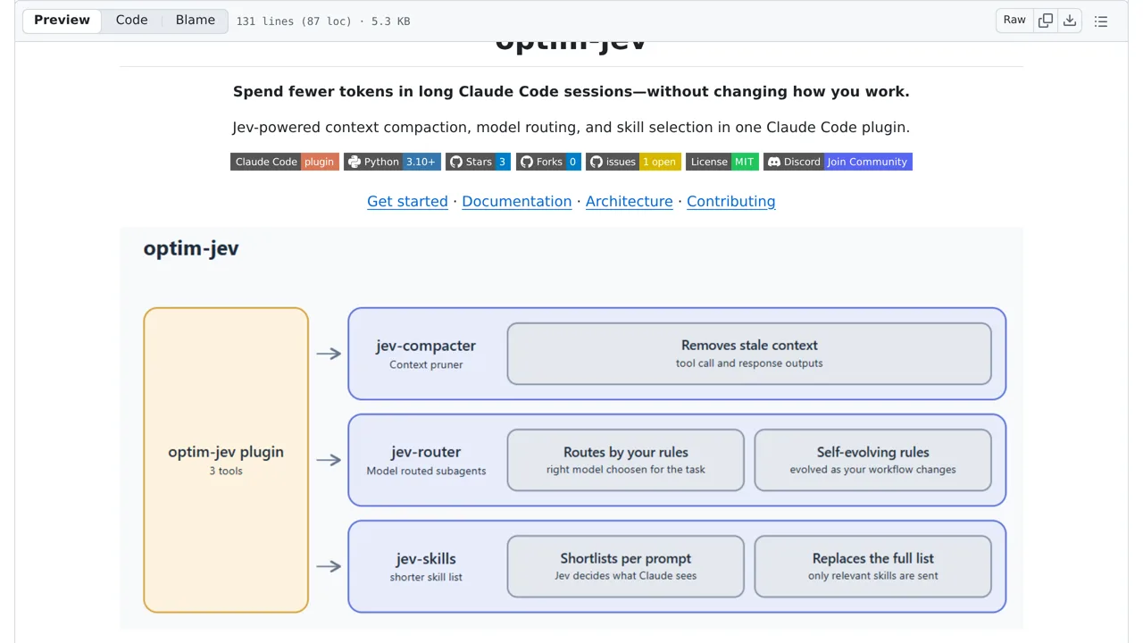Switch to the Blame tab

[x=196, y=21]
